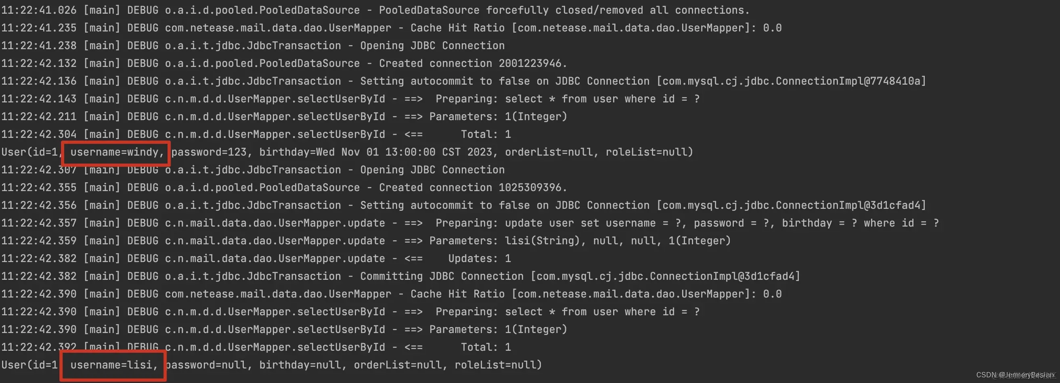This screenshot has height=383, width=1060.
Task: Click the first Cache Hit Ratio 0.0 line
Action: pos(391,28)
